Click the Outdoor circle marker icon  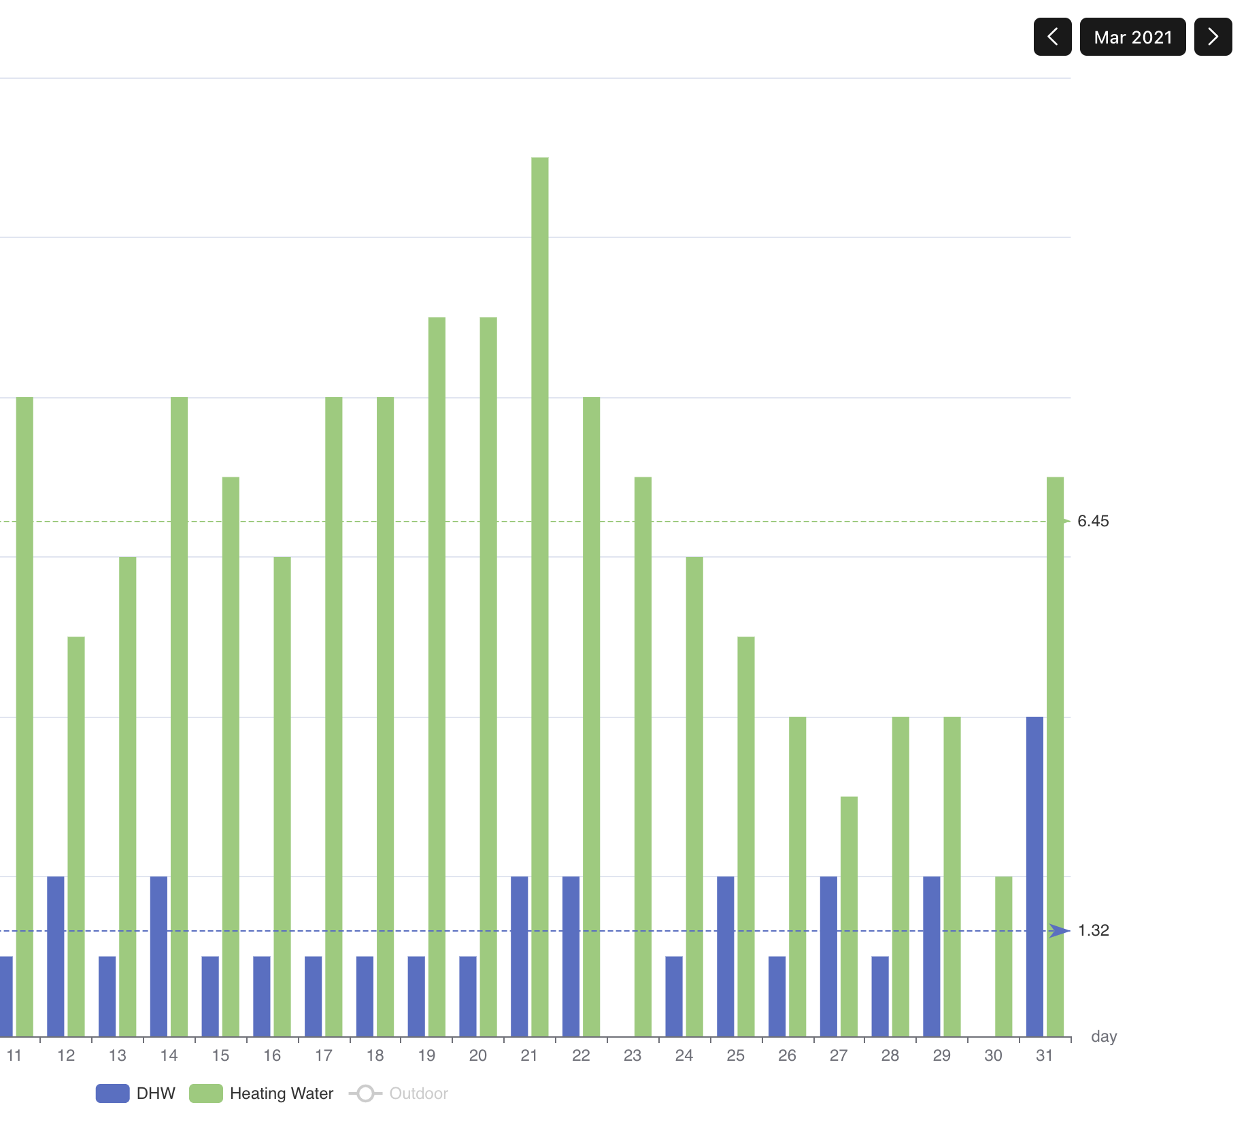[x=365, y=1093]
